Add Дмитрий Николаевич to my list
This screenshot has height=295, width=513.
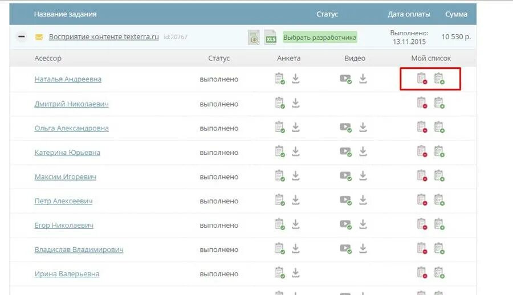439,103
